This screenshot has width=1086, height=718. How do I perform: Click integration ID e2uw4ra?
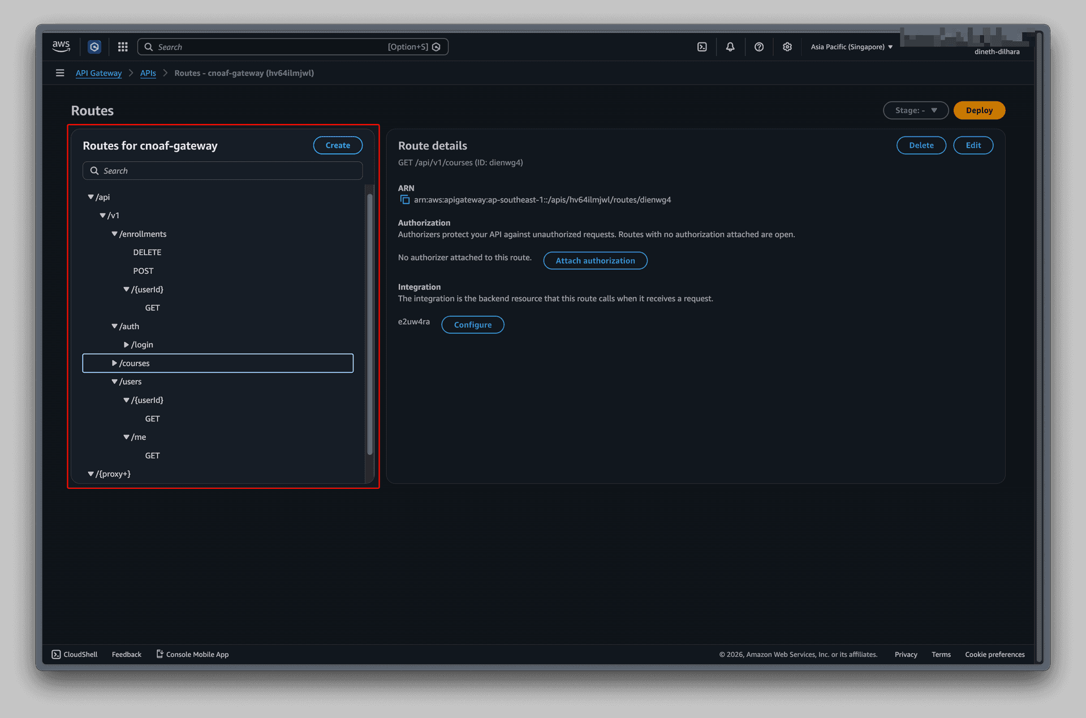tap(413, 321)
